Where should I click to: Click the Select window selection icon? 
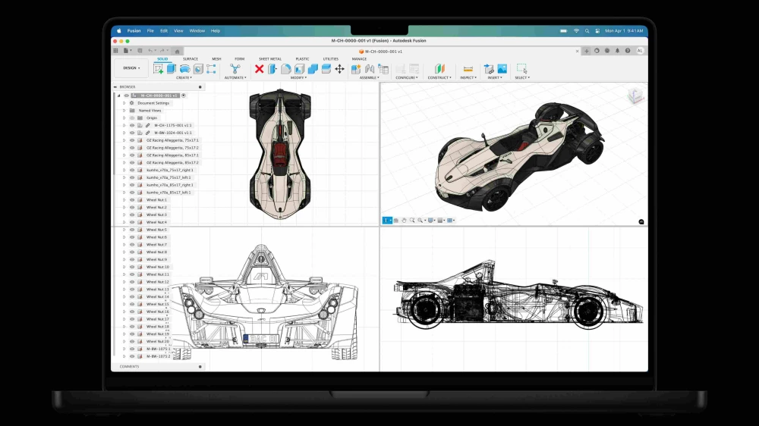coord(522,69)
